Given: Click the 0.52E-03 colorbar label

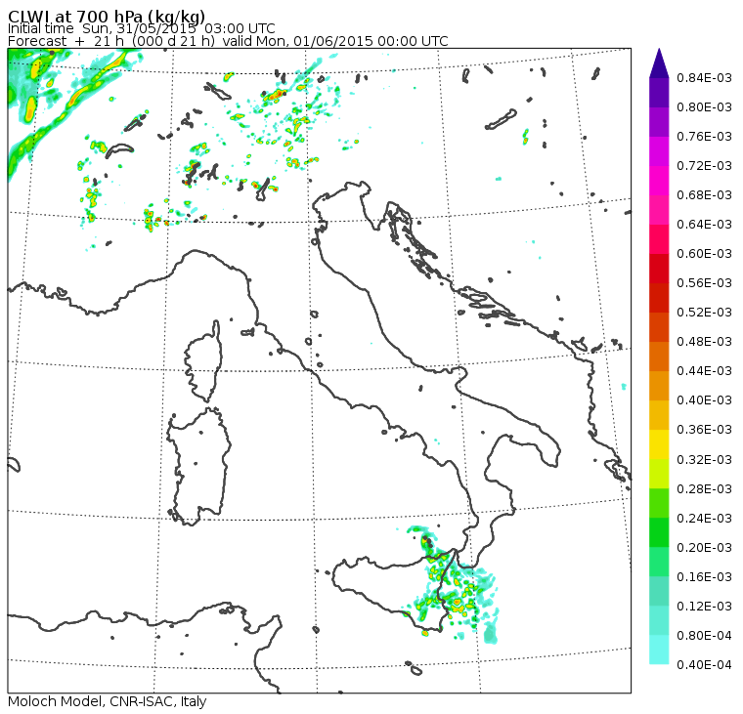Looking at the screenshot, I should [704, 313].
